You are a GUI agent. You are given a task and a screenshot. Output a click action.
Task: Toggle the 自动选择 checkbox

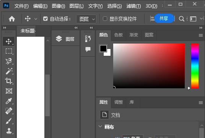[46, 19]
